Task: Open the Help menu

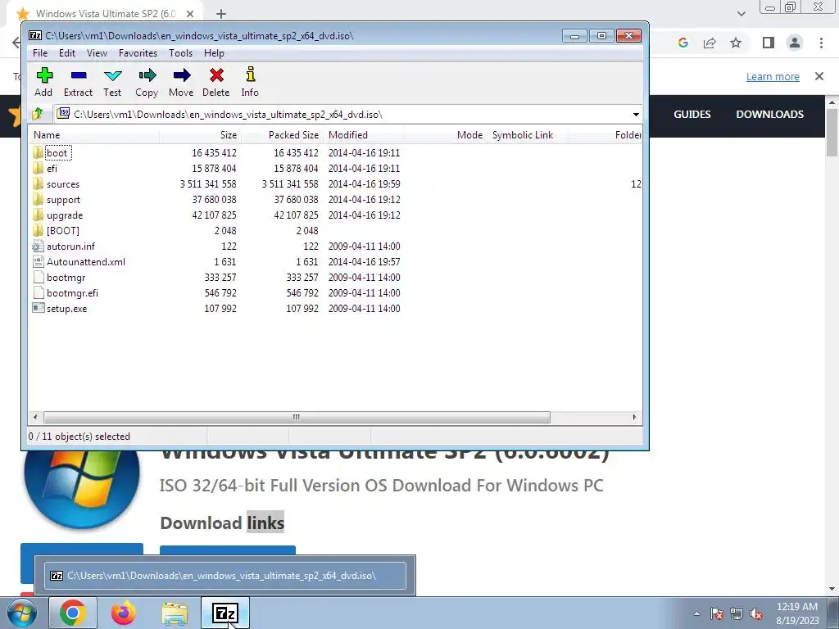Action: pyautogui.click(x=214, y=53)
